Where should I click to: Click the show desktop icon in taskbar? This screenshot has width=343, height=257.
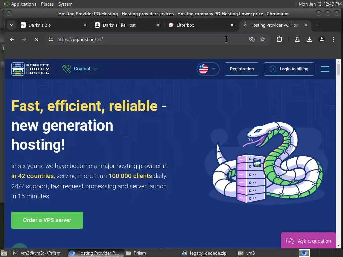(x=4, y=253)
